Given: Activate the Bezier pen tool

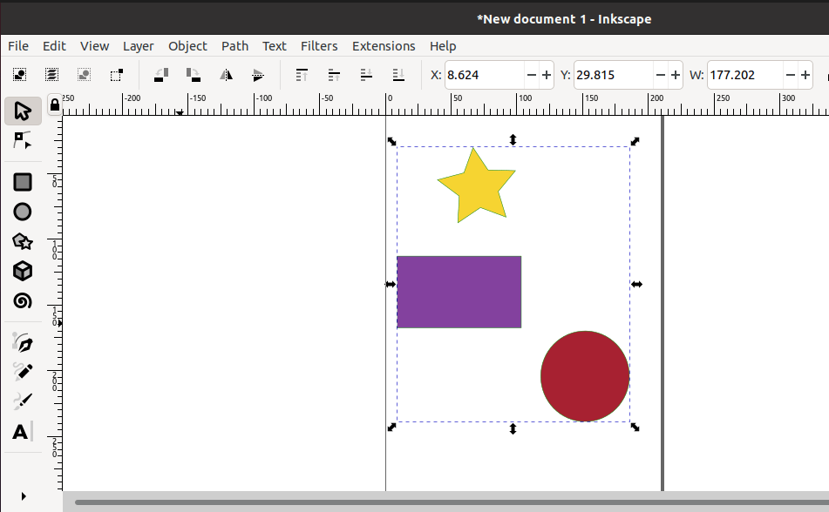Looking at the screenshot, I should coord(22,342).
